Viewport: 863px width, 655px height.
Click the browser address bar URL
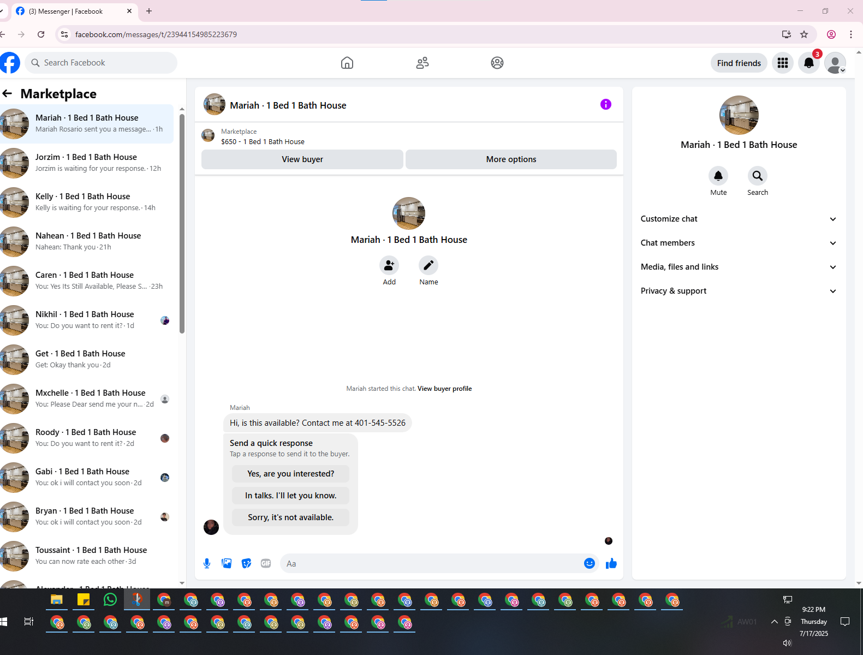pyautogui.click(x=156, y=34)
